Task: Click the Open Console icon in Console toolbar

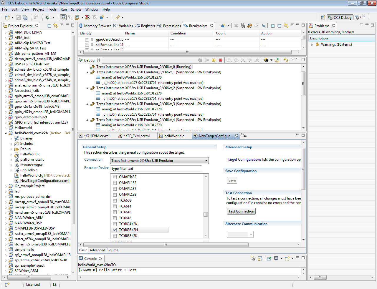Action: click(287, 258)
